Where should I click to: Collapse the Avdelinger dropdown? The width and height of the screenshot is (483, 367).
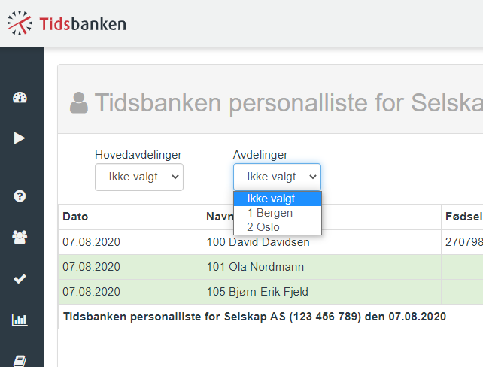pyautogui.click(x=277, y=177)
